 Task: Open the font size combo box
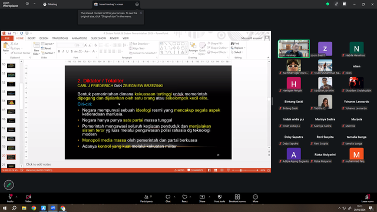pos(79,45)
